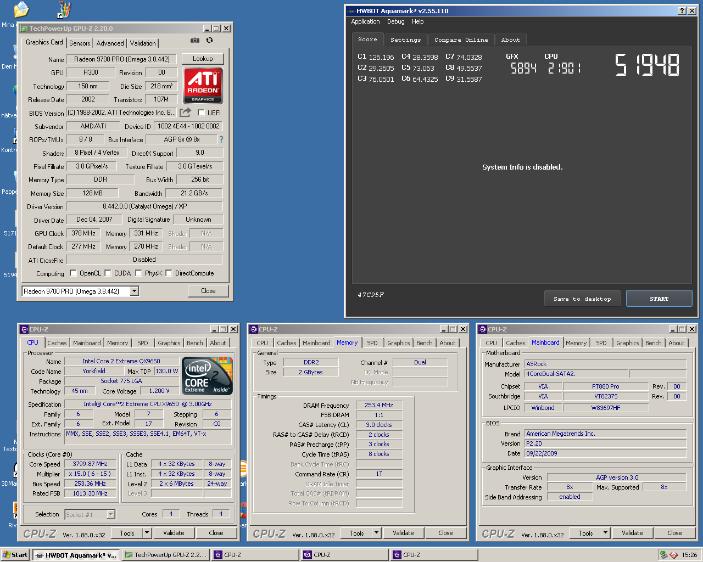Switch to TechPowerUp GPU-Z taskbar item
The height and width of the screenshot is (562, 703).
(x=166, y=555)
